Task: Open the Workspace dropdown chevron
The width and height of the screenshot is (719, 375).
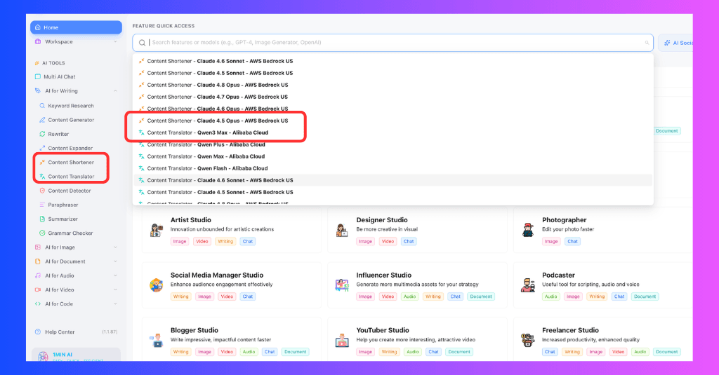Action: point(115,41)
